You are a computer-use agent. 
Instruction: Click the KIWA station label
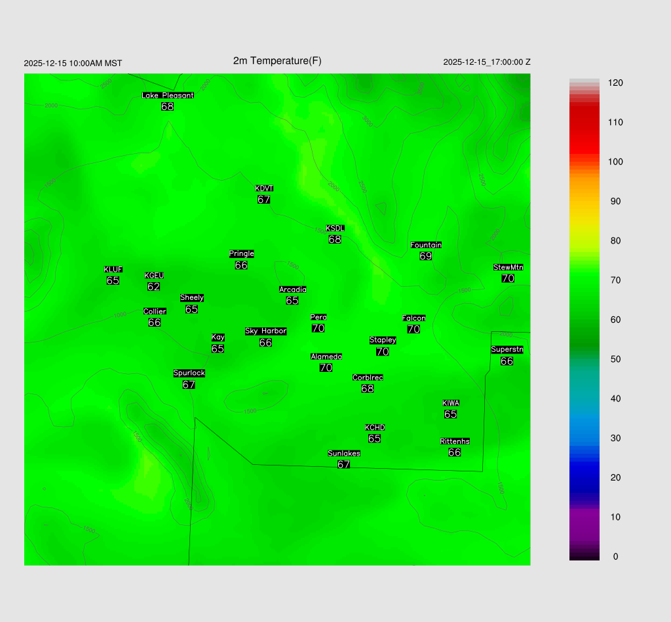451,403
